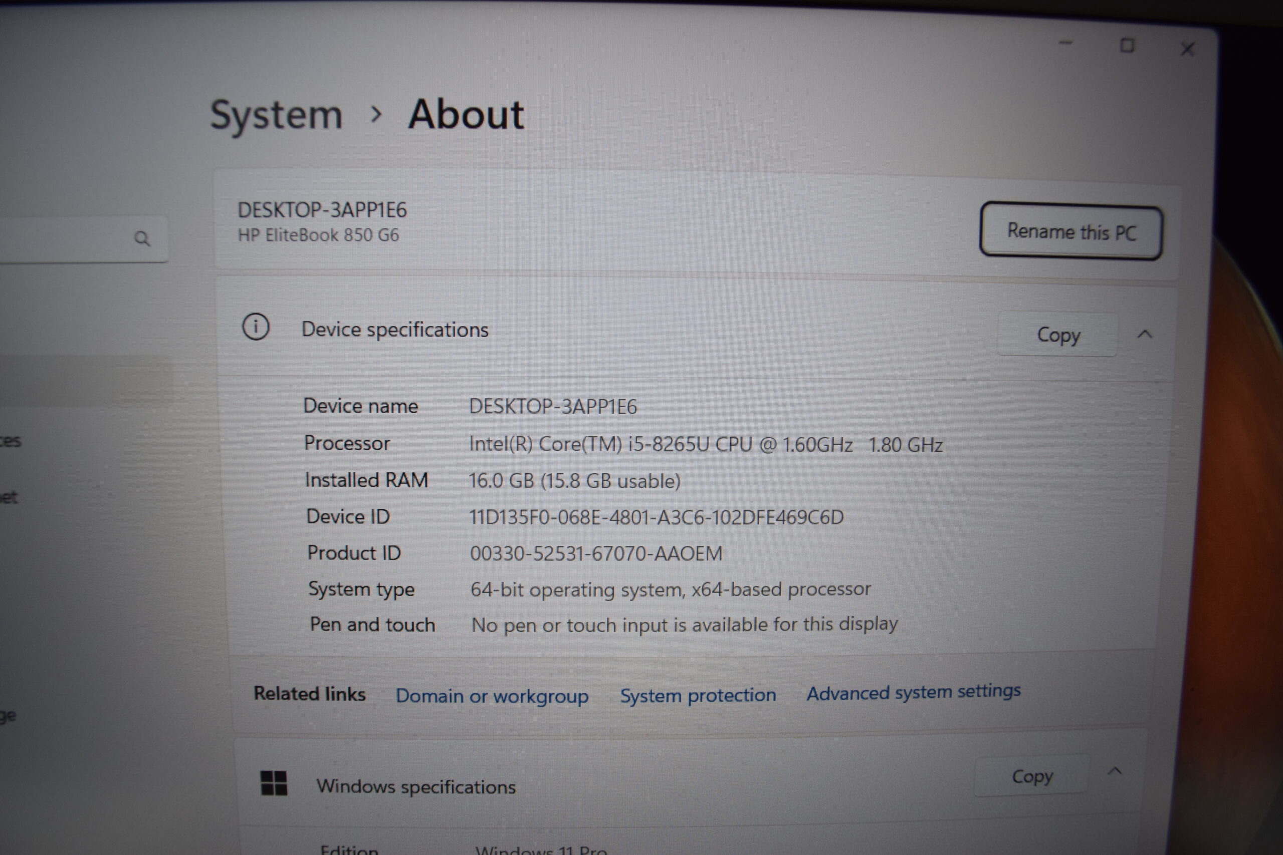Screen dimensions: 1283x855
Task: Click the Windows specifications heading text
Action: (416, 786)
